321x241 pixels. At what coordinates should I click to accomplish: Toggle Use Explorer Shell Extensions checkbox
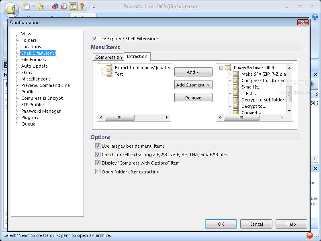[94, 39]
